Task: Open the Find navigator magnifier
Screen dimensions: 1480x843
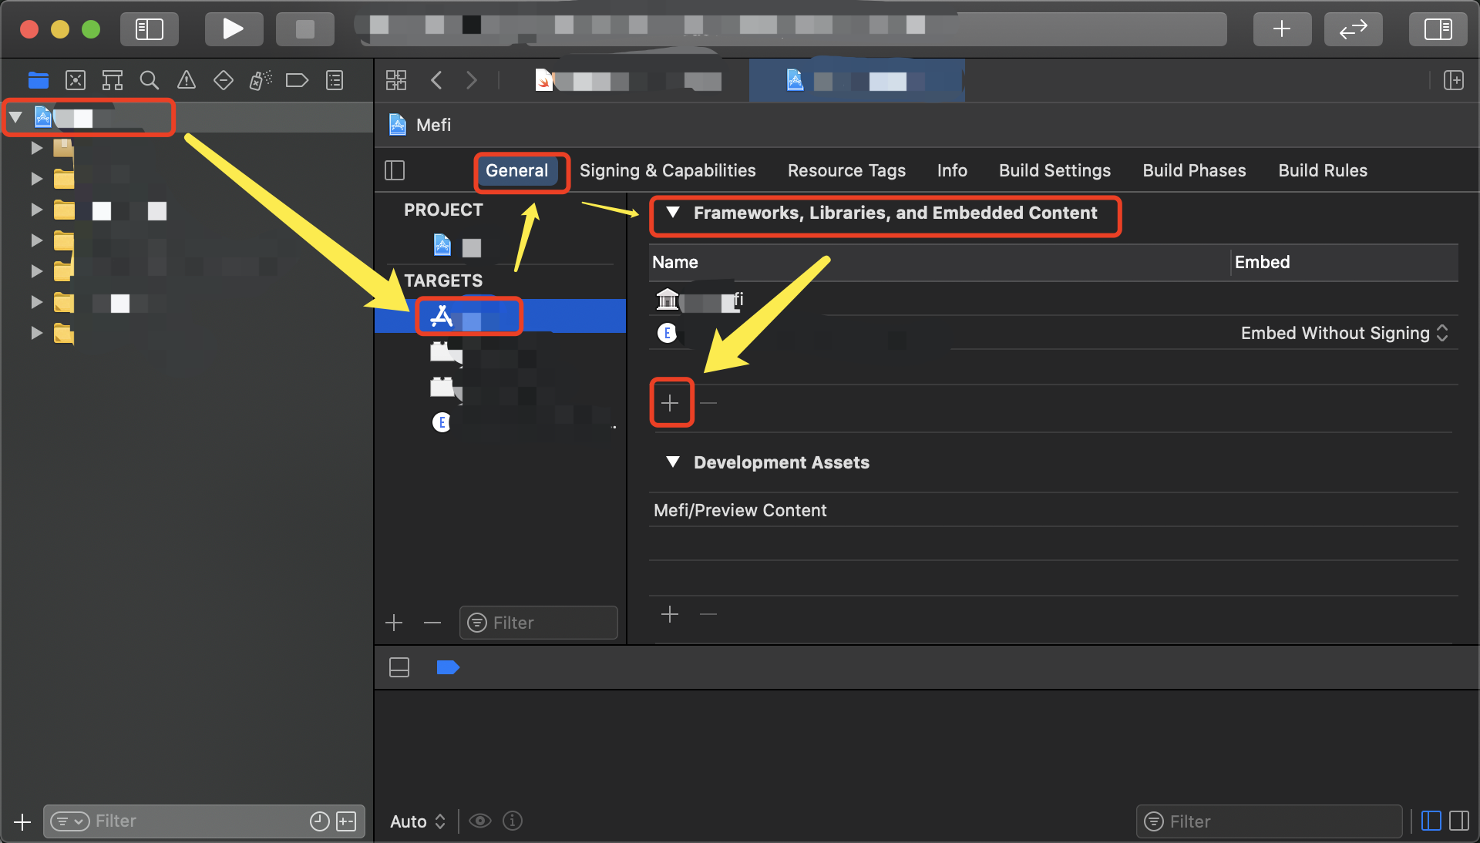Action: tap(150, 80)
